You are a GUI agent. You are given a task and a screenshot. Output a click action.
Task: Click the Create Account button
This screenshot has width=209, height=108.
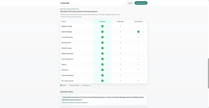click(141, 3)
